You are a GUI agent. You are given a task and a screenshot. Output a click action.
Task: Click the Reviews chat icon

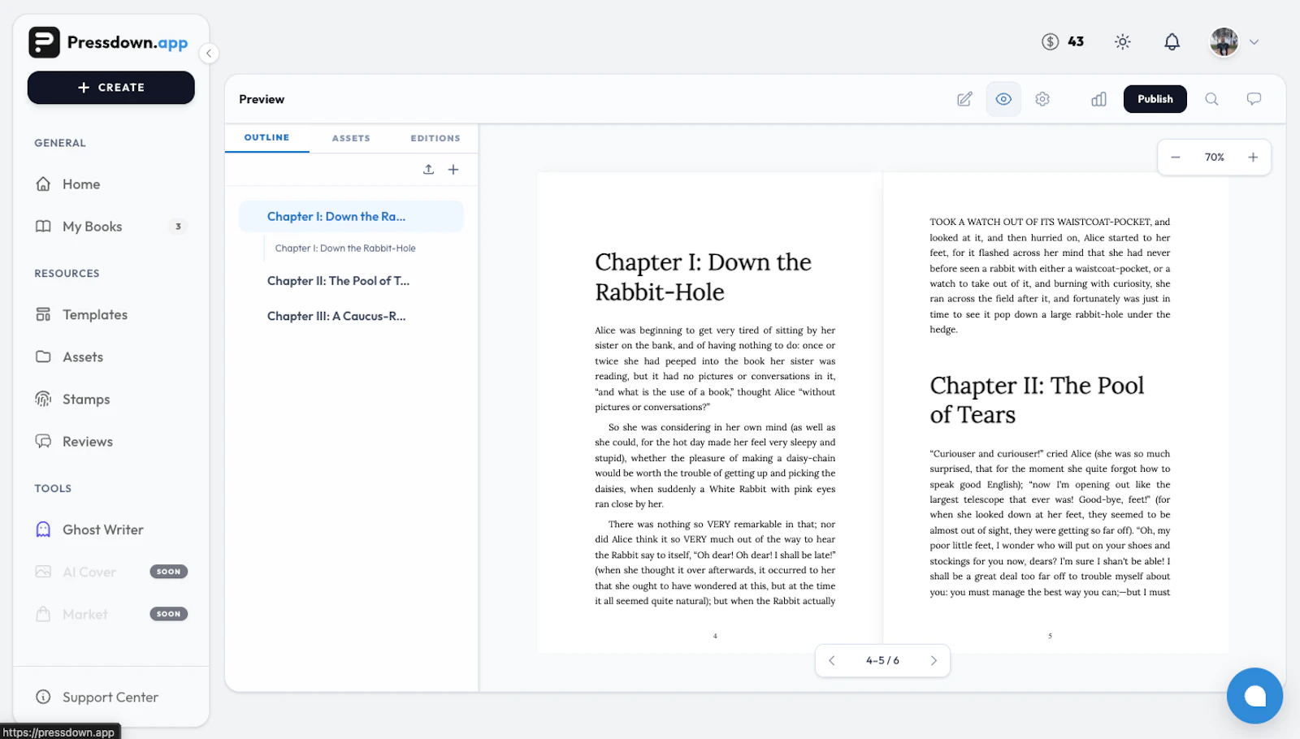click(43, 442)
